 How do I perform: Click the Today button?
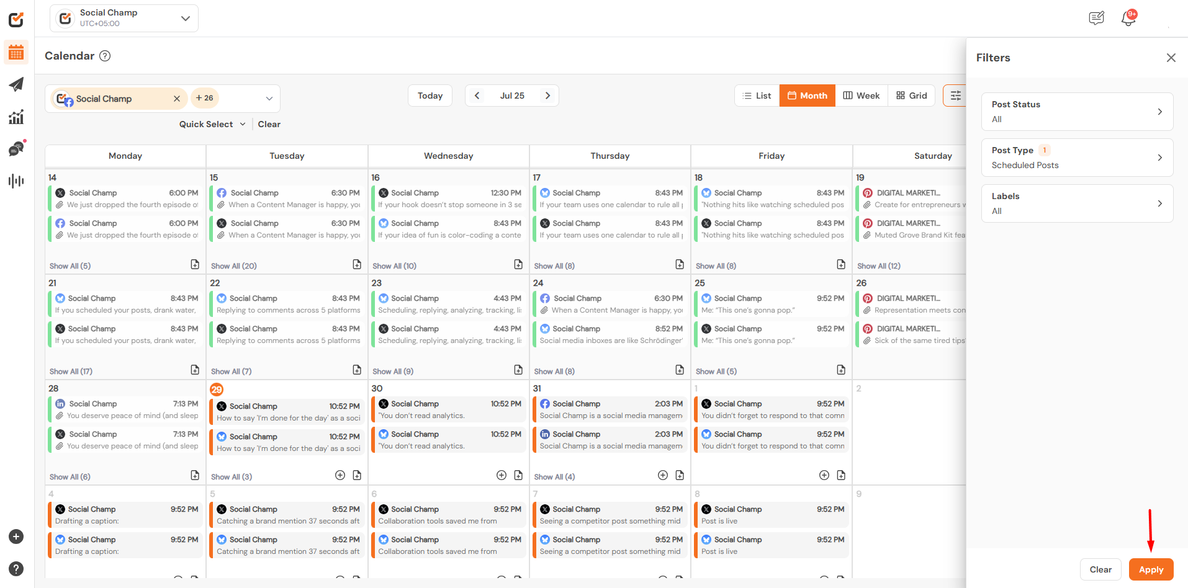coord(430,96)
